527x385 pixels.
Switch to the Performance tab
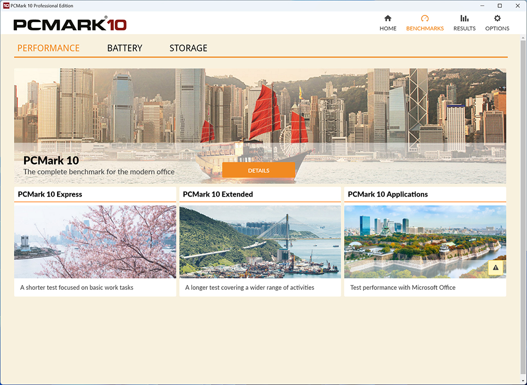pyautogui.click(x=48, y=48)
